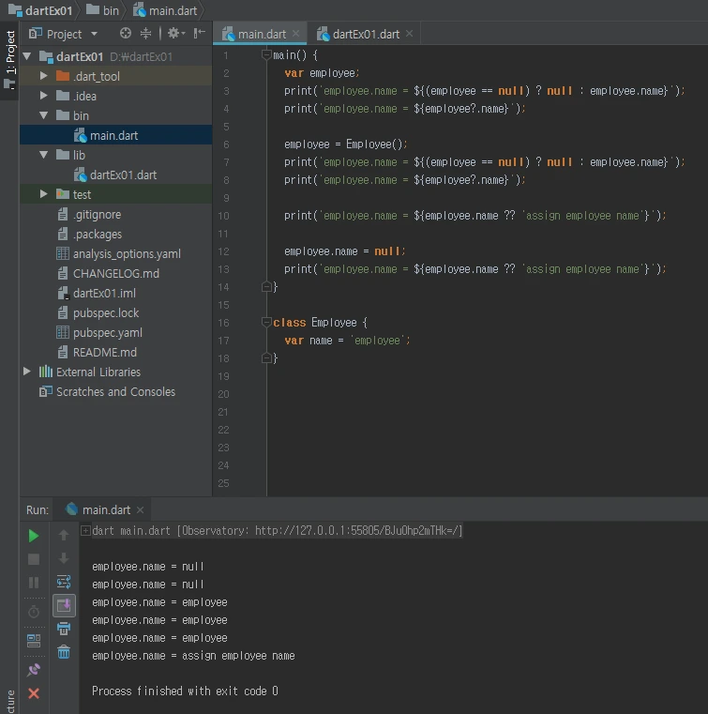Click the Restore Layout icon in Run panel
The width and height of the screenshot is (708, 714).
coord(34,641)
